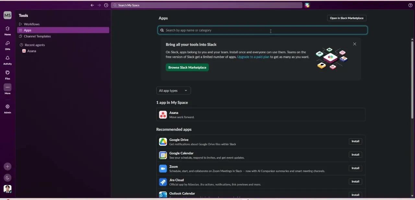Click the Slack AI icon beside search
Image resolution: width=415 pixels, height=200 pixels.
coord(307,5)
